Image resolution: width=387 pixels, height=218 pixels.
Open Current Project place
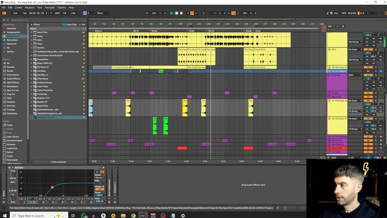pos(15,140)
